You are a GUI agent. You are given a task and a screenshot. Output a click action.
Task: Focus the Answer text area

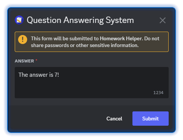tap(92, 82)
